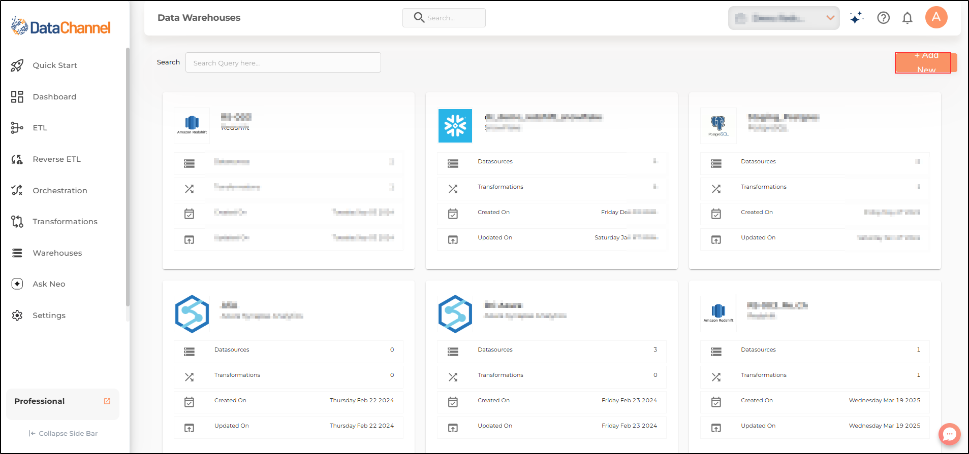The width and height of the screenshot is (969, 454).
Task: Open the user avatar profile icon
Action: point(936,18)
